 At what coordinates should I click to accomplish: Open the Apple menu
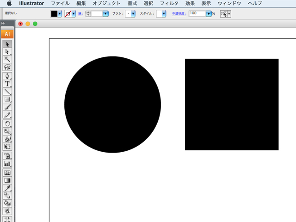pyautogui.click(x=9, y=3)
